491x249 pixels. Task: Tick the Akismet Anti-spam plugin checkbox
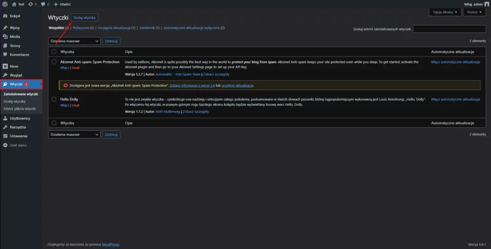[x=54, y=62]
